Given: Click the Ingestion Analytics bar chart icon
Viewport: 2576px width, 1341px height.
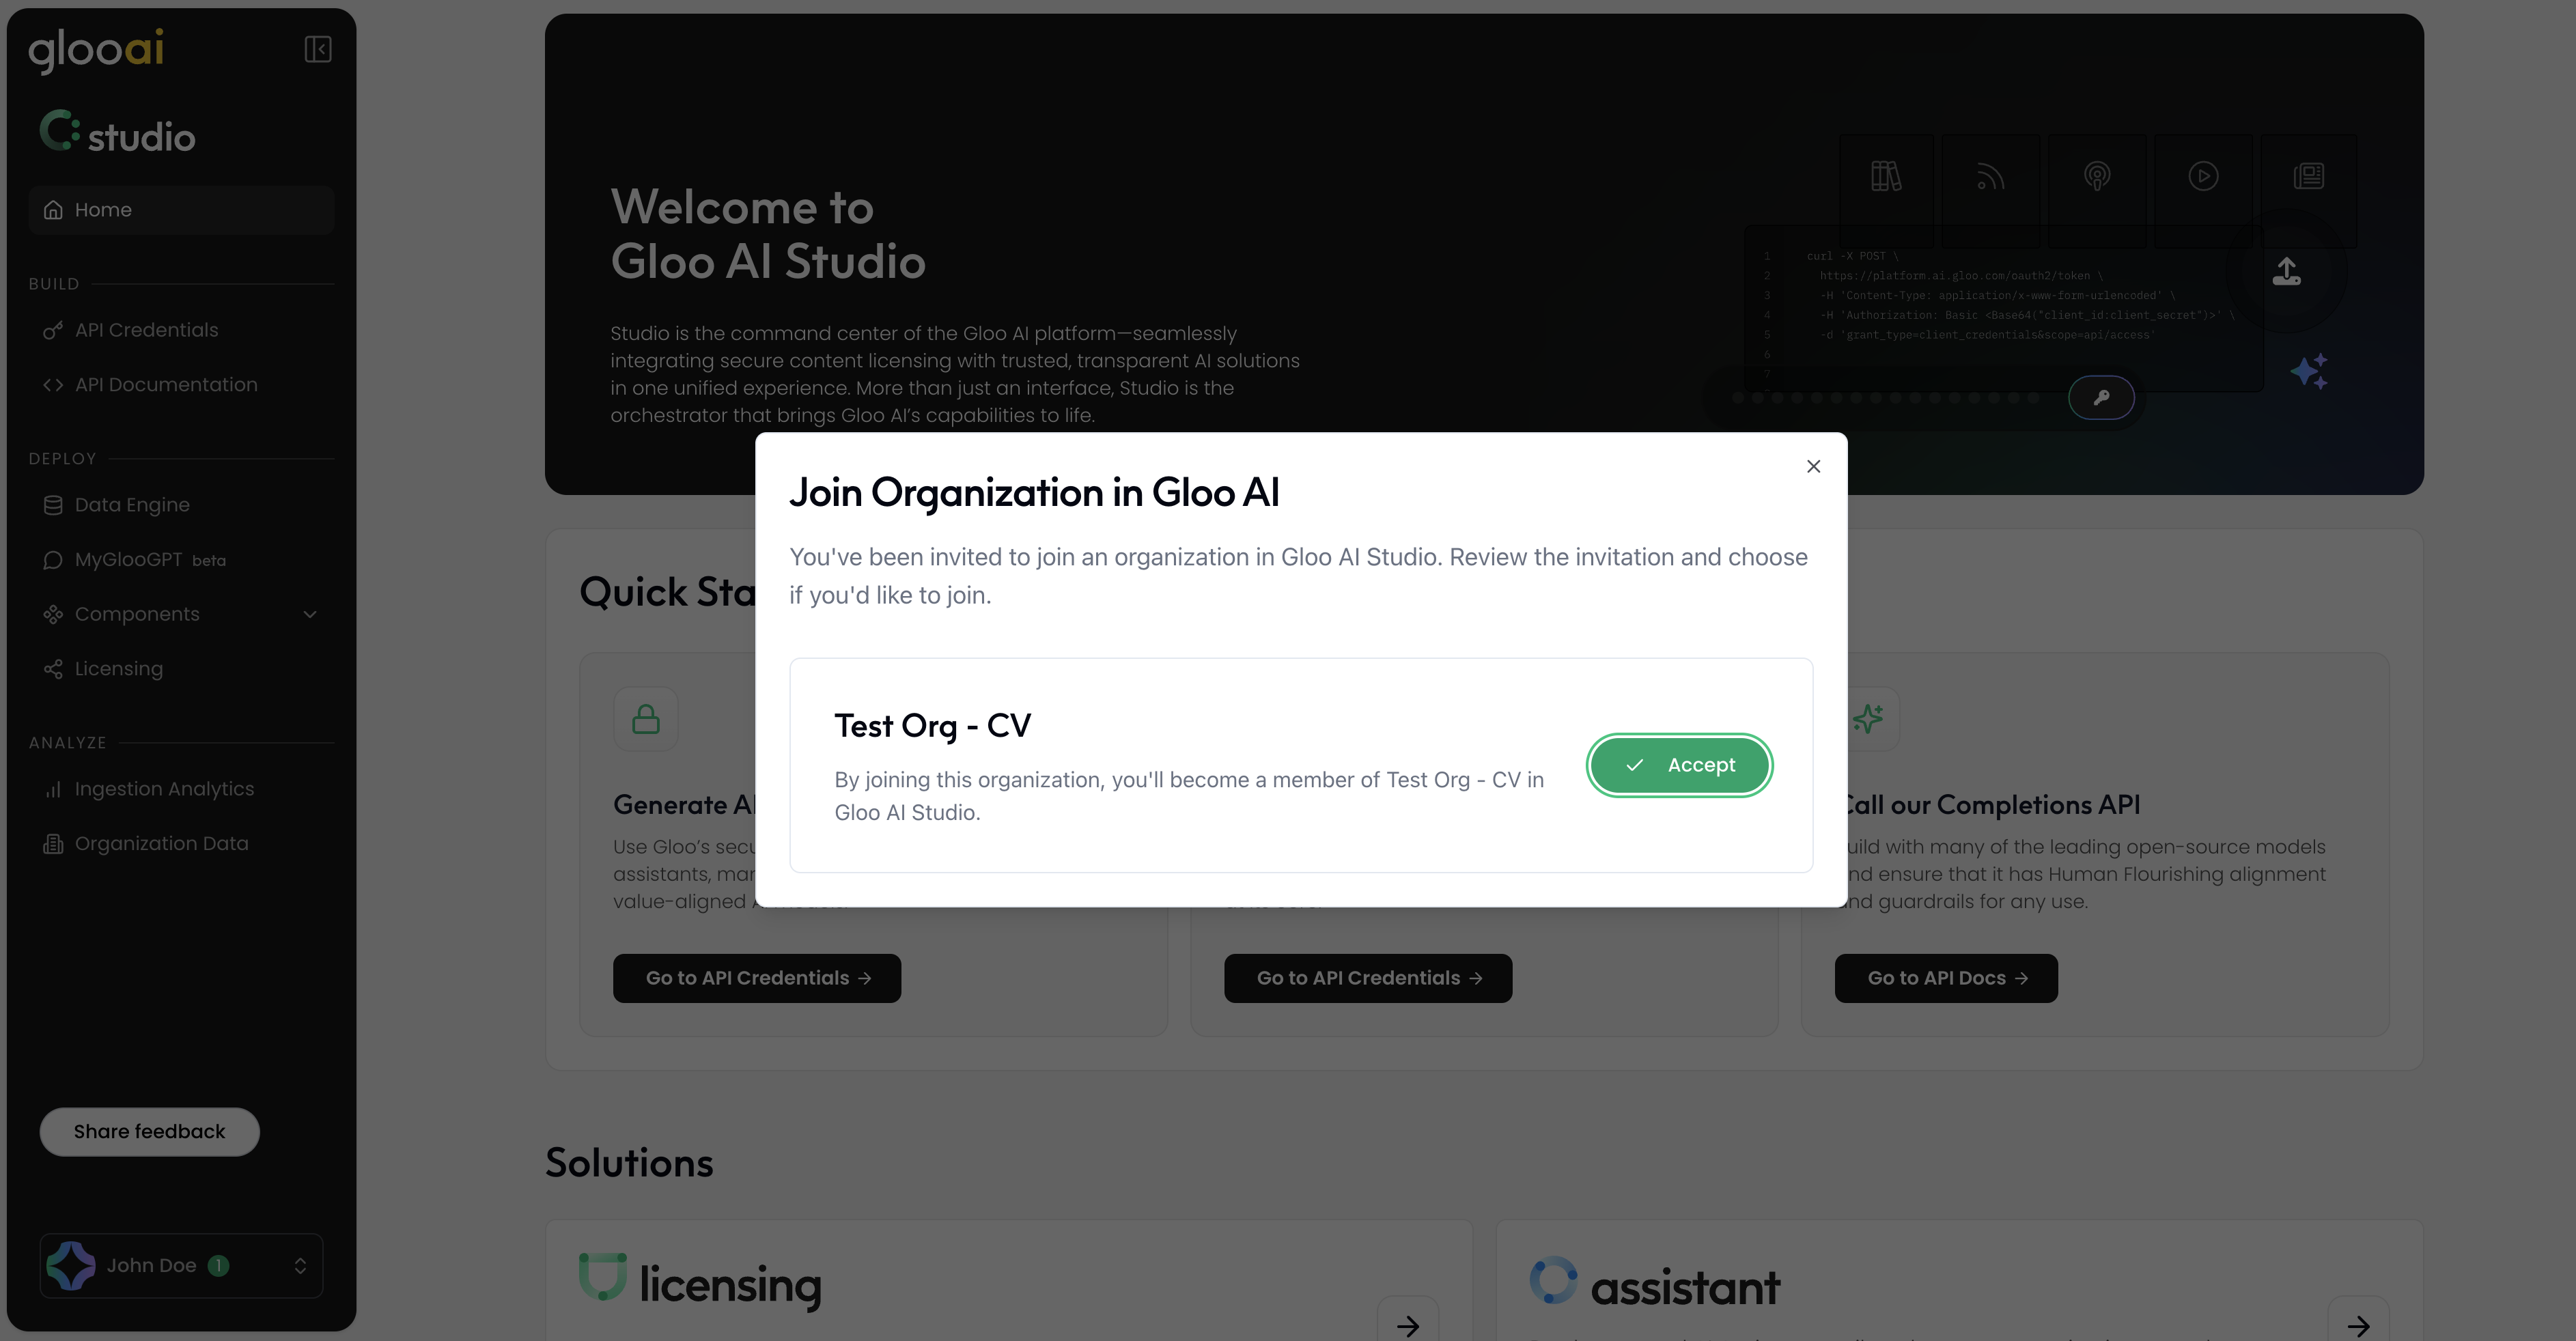Looking at the screenshot, I should pos(53,789).
